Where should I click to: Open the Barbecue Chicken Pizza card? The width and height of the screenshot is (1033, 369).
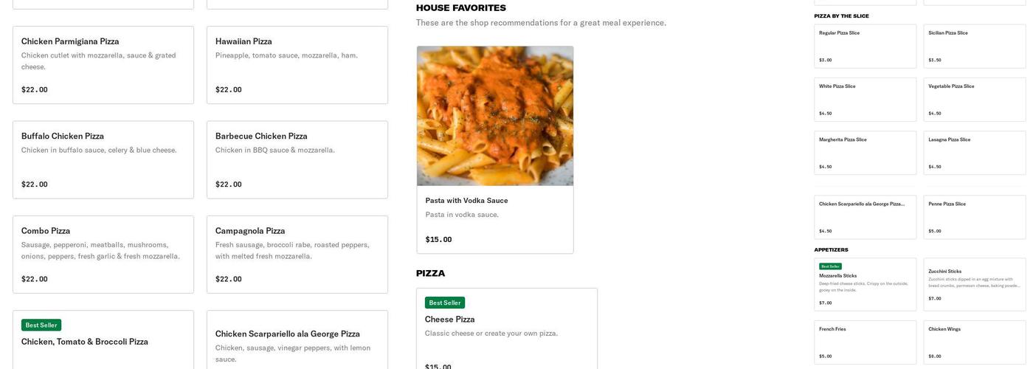click(297, 159)
